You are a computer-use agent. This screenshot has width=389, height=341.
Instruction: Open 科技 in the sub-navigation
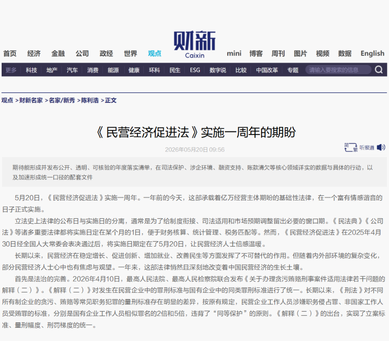click(31, 70)
